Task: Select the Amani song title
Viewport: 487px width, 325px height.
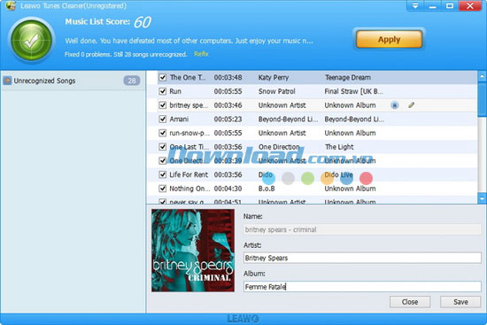Action: tap(179, 119)
